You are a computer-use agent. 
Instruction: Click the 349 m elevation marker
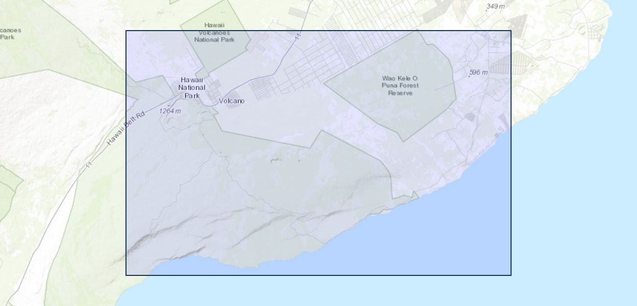tap(495, 7)
